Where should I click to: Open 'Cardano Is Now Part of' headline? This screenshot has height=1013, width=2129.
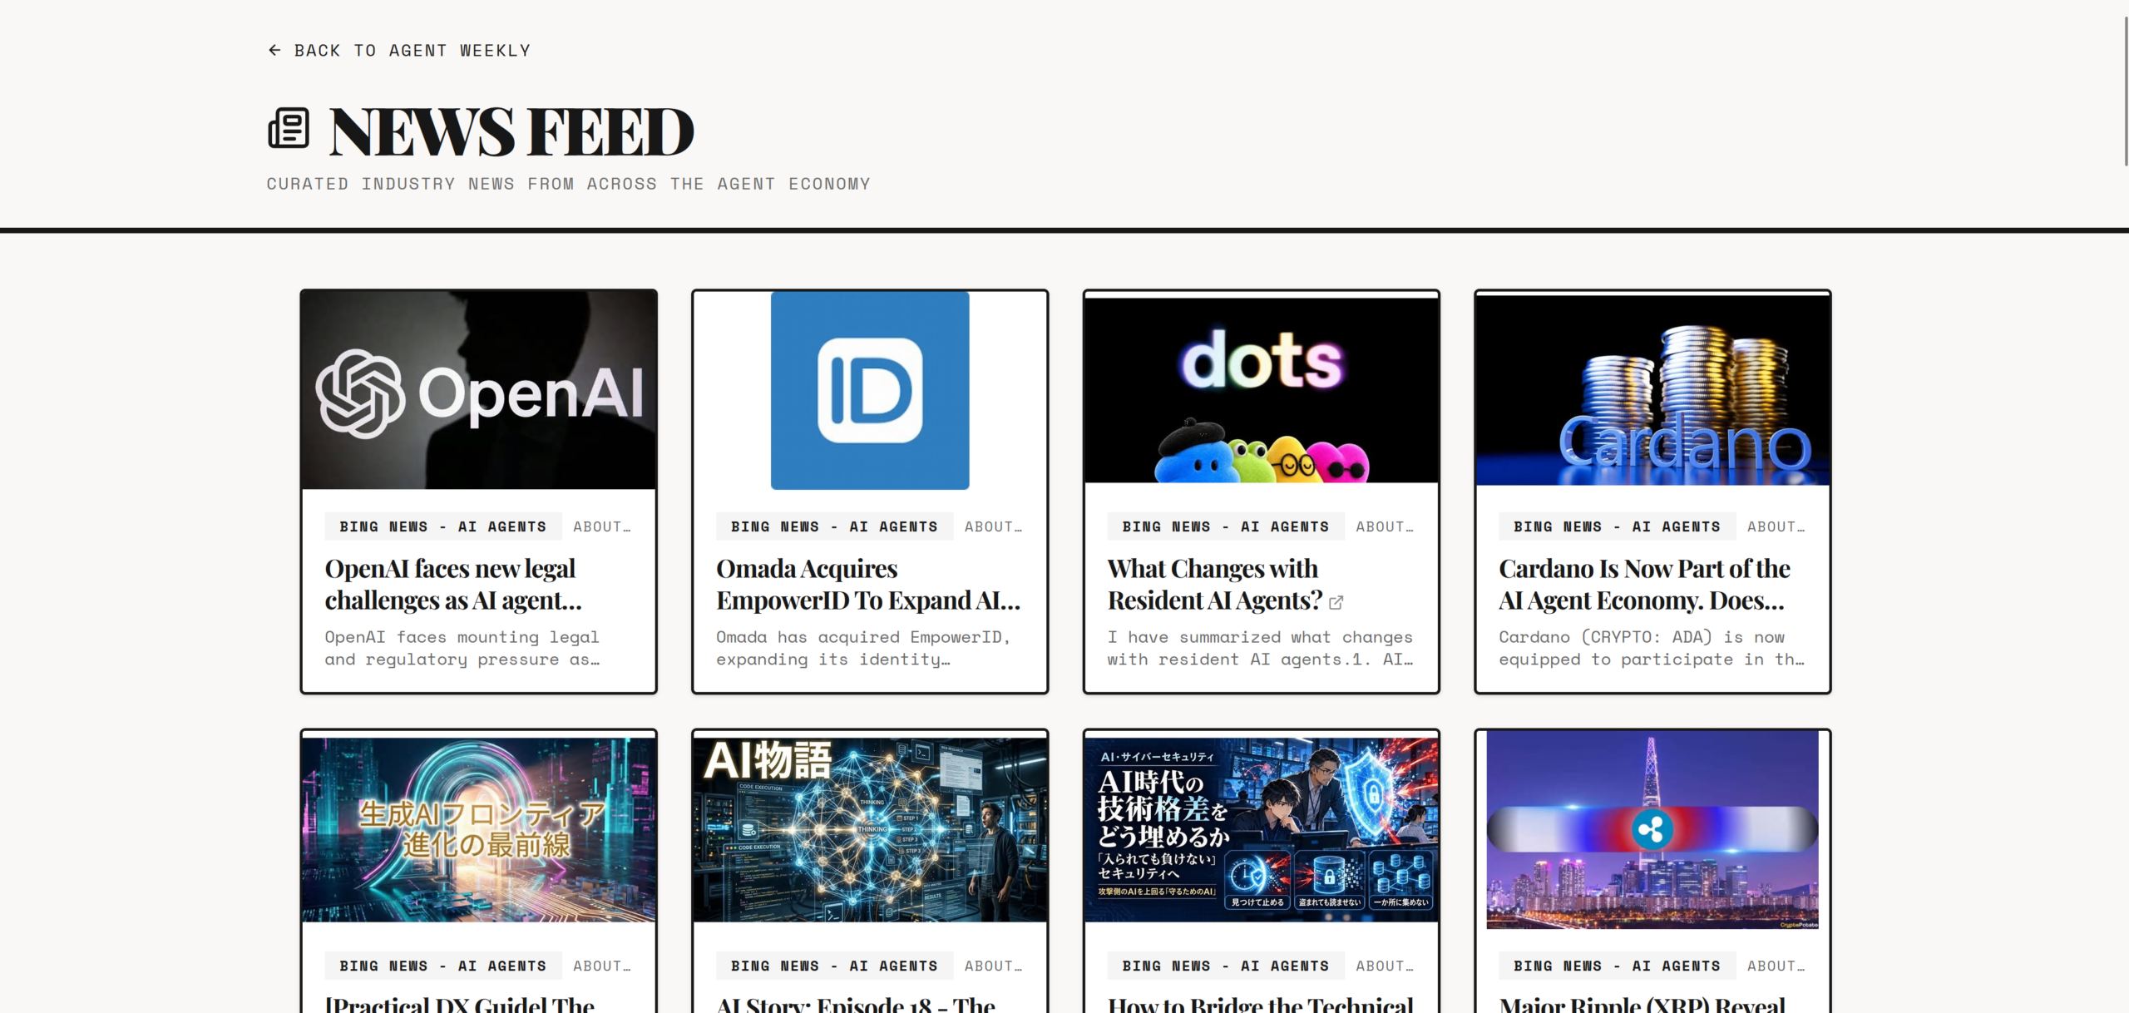pos(1644,584)
